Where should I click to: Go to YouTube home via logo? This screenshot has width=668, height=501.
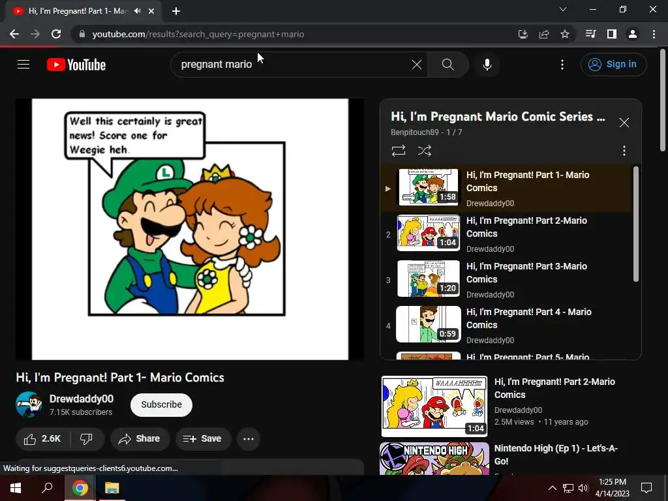pyautogui.click(x=76, y=65)
